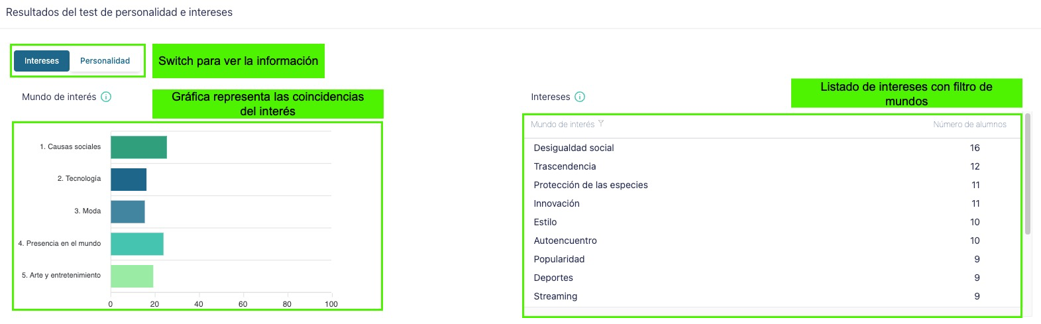The width and height of the screenshot is (1041, 324).
Task: Click the Tecnología bar in chart
Action: coord(129,180)
